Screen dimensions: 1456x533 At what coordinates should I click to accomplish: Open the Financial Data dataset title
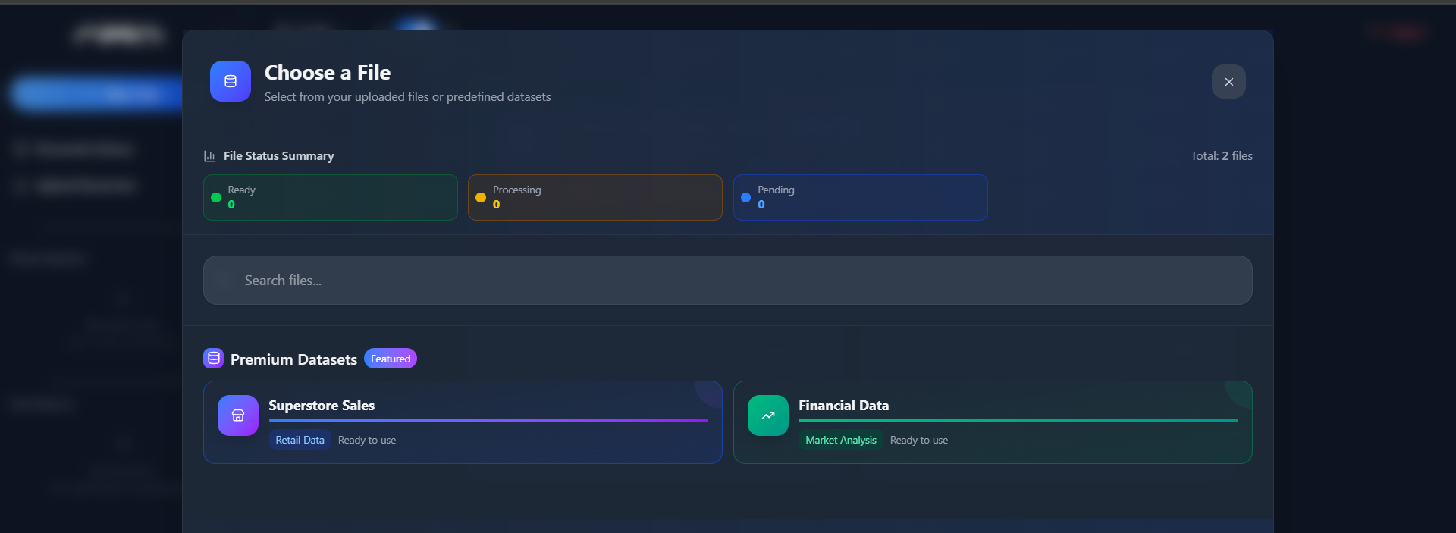pyautogui.click(x=843, y=406)
